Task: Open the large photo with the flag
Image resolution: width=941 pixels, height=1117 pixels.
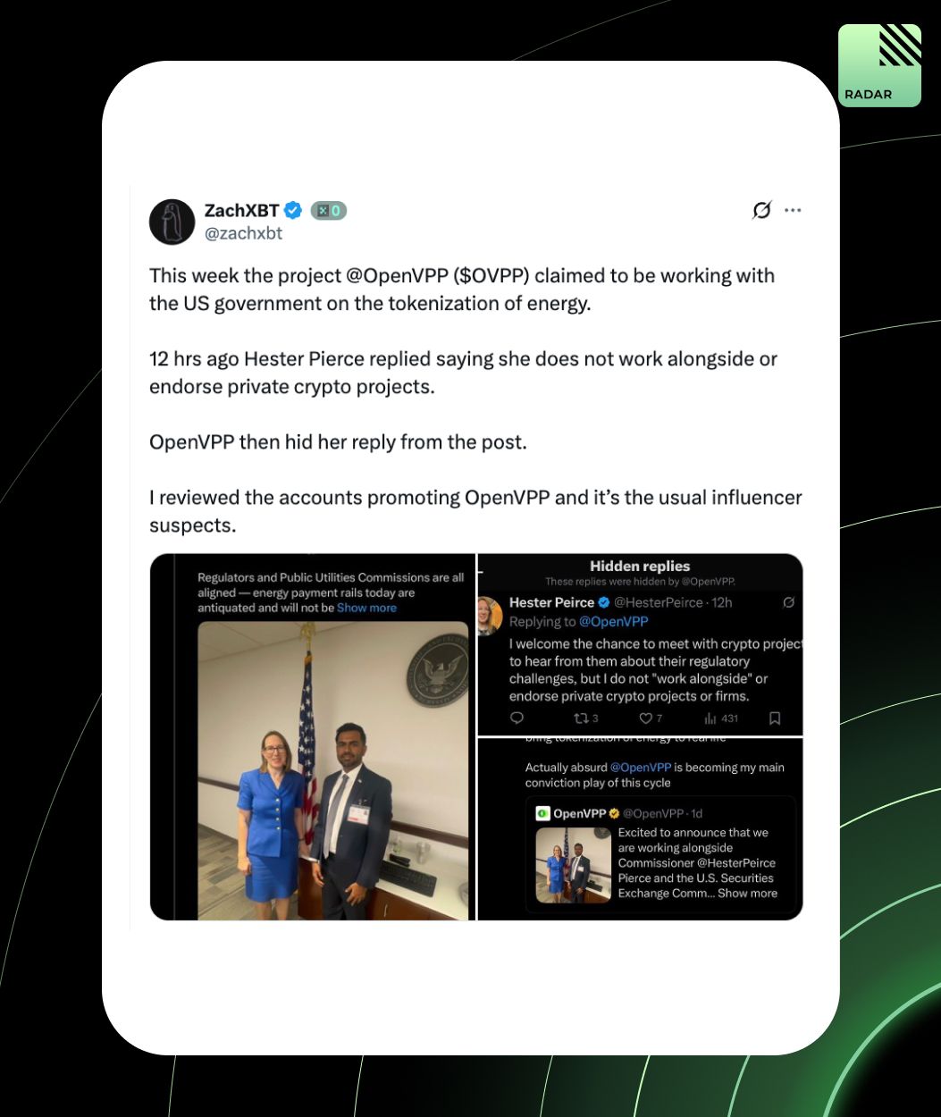Action: [x=332, y=770]
